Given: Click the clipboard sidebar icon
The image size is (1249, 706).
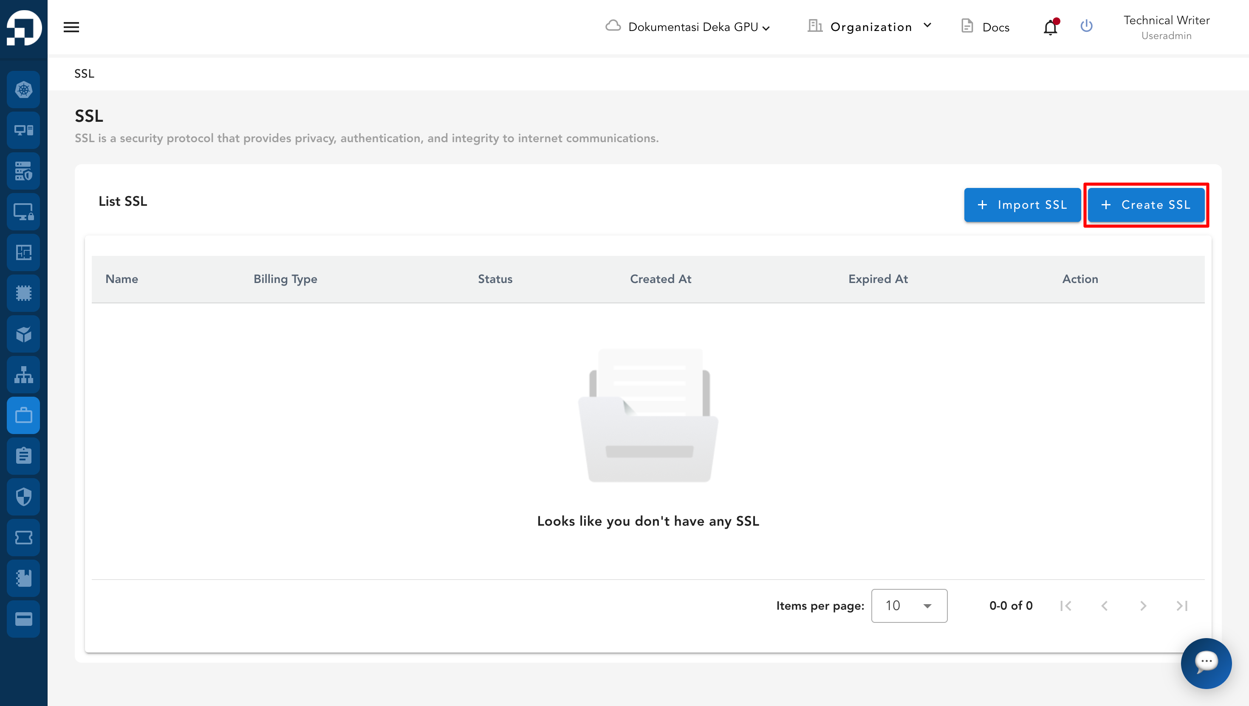Looking at the screenshot, I should click(23, 456).
